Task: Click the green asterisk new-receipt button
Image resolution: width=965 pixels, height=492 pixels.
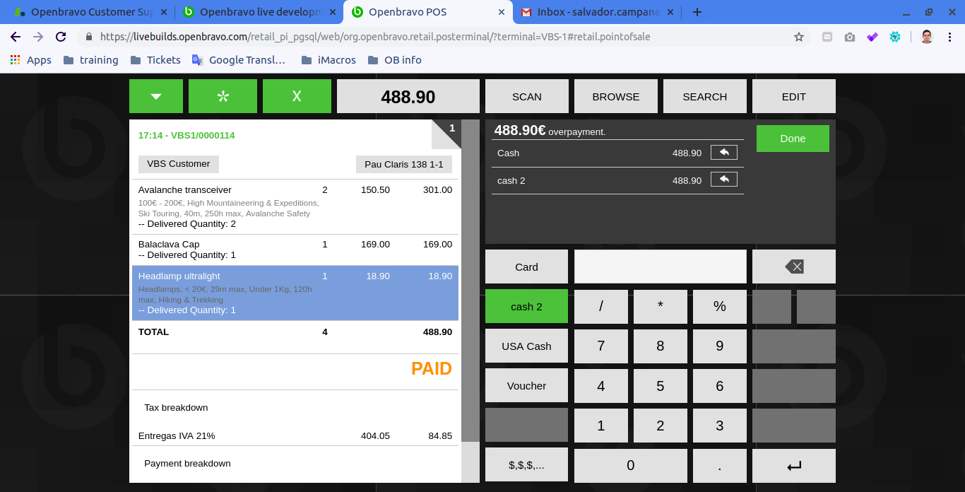Action: point(223,96)
